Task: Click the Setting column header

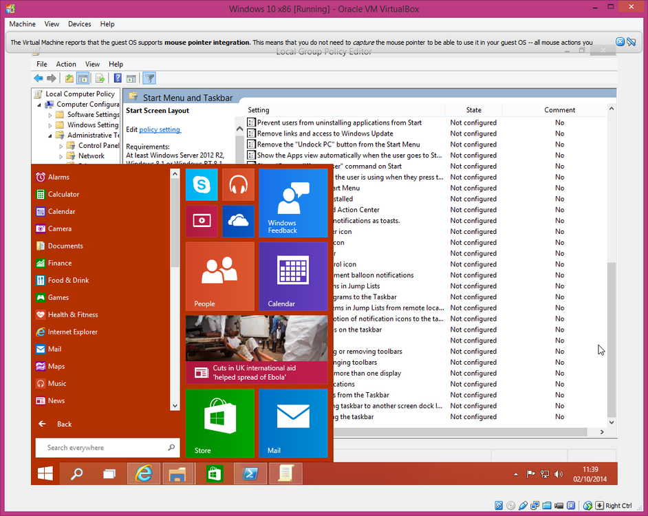Action: coord(345,110)
